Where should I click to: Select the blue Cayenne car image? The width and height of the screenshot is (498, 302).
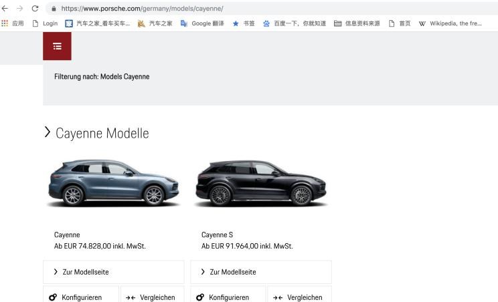pyautogui.click(x=113, y=183)
